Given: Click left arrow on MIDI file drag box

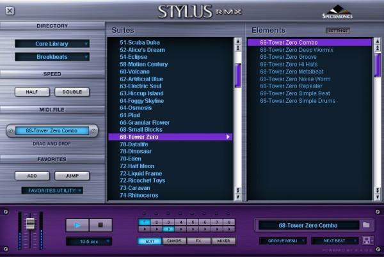Looking at the screenshot, I should click(11, 131).
